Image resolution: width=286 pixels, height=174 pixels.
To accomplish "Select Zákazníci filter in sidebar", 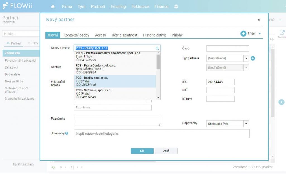I will 11,67.
